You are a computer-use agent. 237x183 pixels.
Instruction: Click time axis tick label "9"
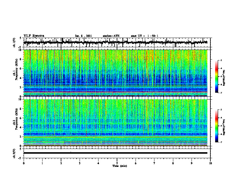[192, 163]
